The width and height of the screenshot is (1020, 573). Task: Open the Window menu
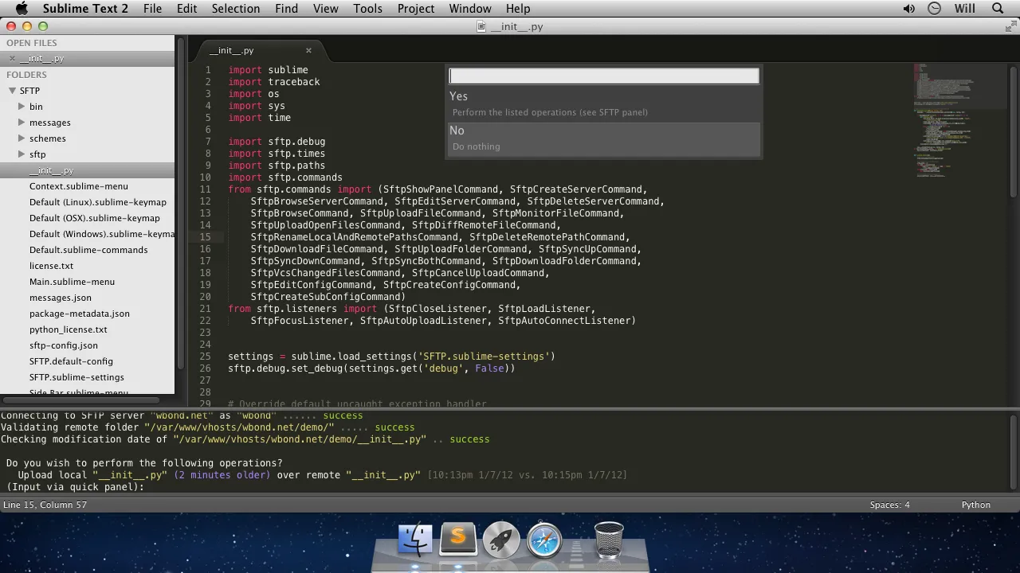[470, 9]
